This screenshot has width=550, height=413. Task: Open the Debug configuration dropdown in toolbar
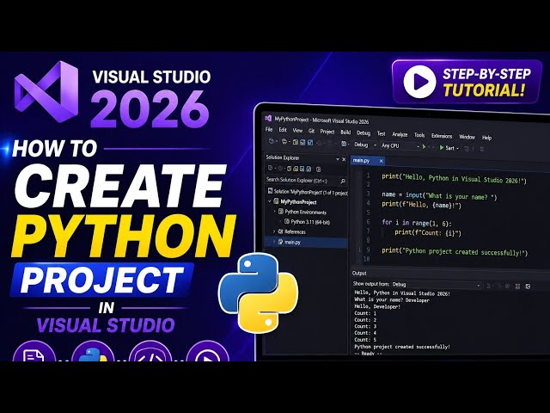click(x=365, y=145)
